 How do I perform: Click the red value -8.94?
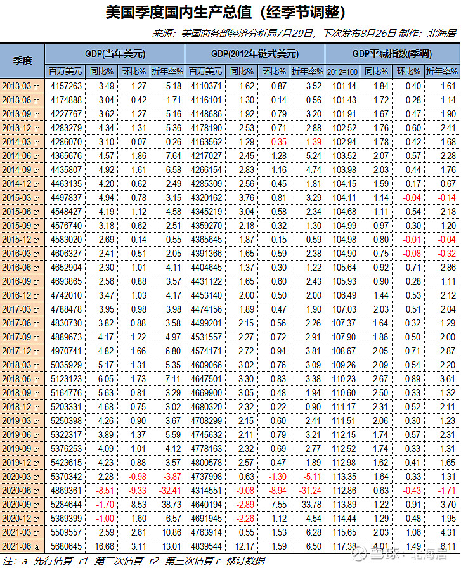[x=277, y=491]
